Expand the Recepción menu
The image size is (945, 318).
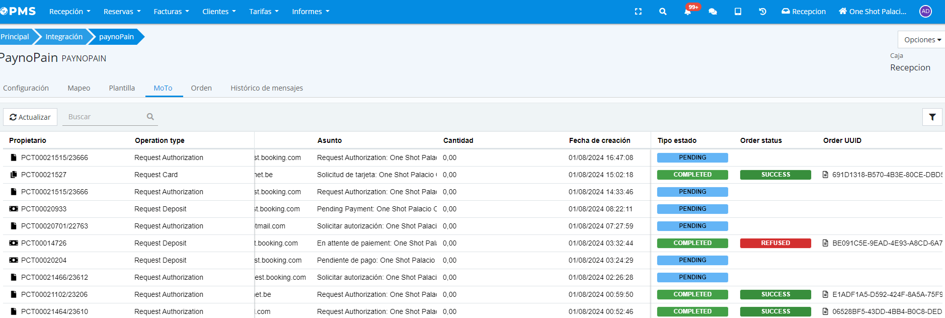69,12
